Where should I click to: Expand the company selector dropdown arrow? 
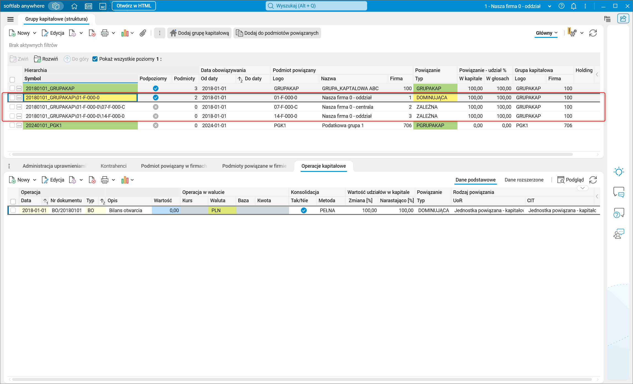point(550,6)
